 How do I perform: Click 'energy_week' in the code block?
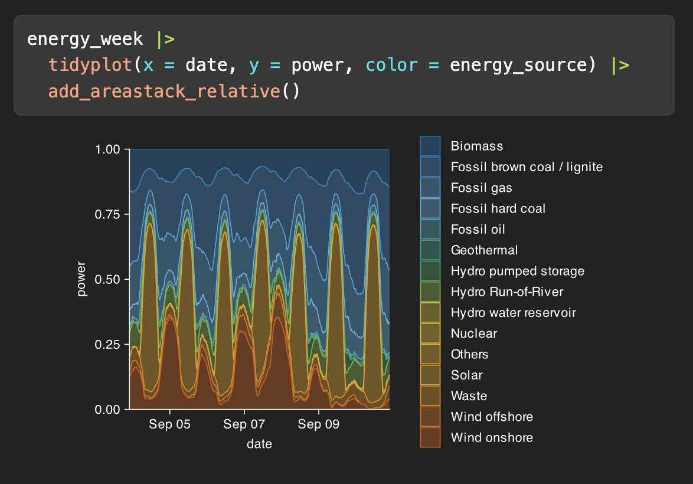pos(85,39)
